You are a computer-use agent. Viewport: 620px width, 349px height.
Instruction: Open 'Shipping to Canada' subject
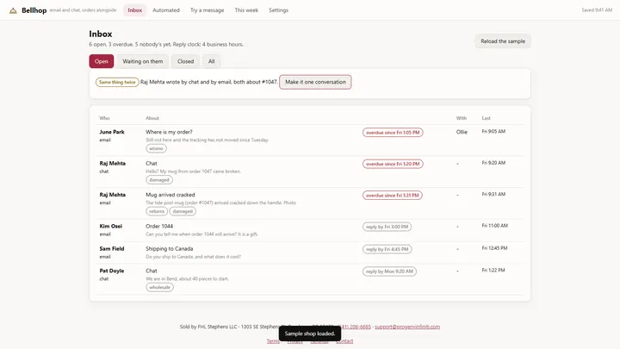[170, 248]
